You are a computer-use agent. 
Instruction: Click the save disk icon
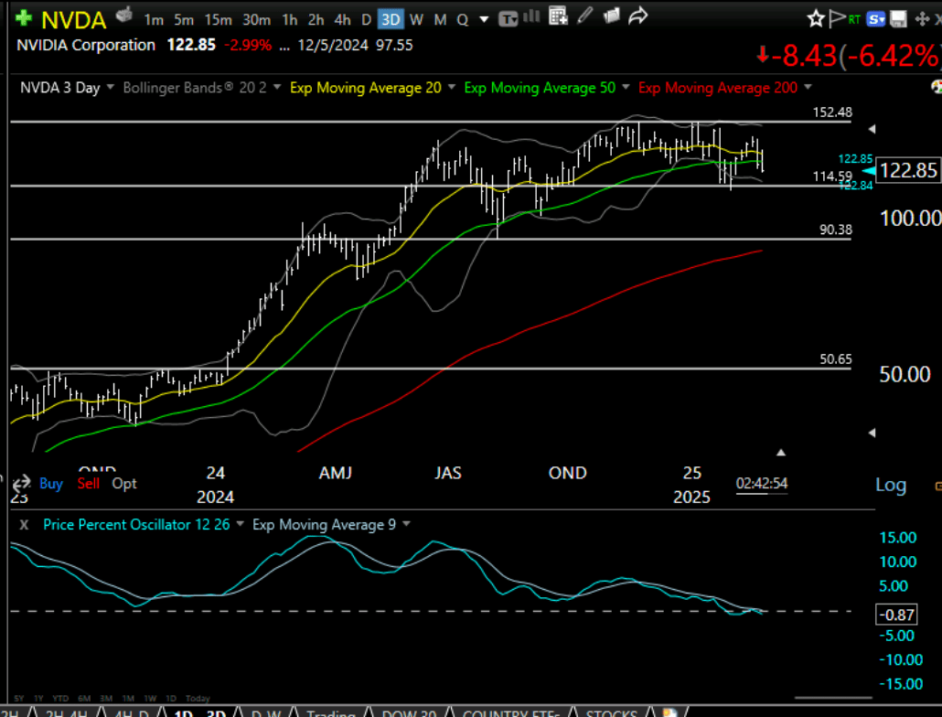tap(899, 16)
